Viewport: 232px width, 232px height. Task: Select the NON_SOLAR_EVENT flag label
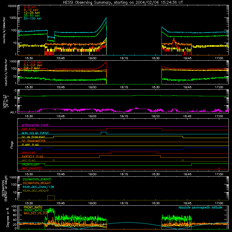[x=35, y=133]
